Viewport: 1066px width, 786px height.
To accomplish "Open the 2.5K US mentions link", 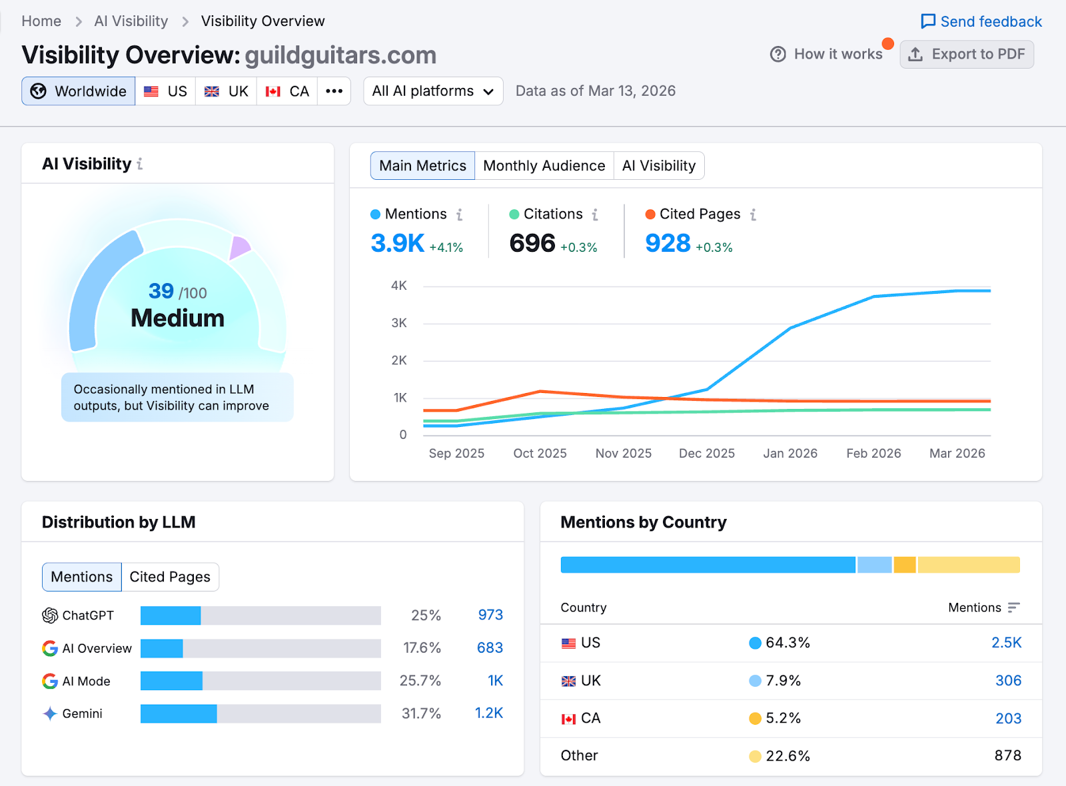I will pos(1007,643).
